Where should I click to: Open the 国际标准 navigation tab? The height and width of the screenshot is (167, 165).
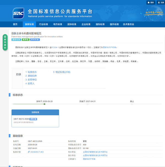100,24
